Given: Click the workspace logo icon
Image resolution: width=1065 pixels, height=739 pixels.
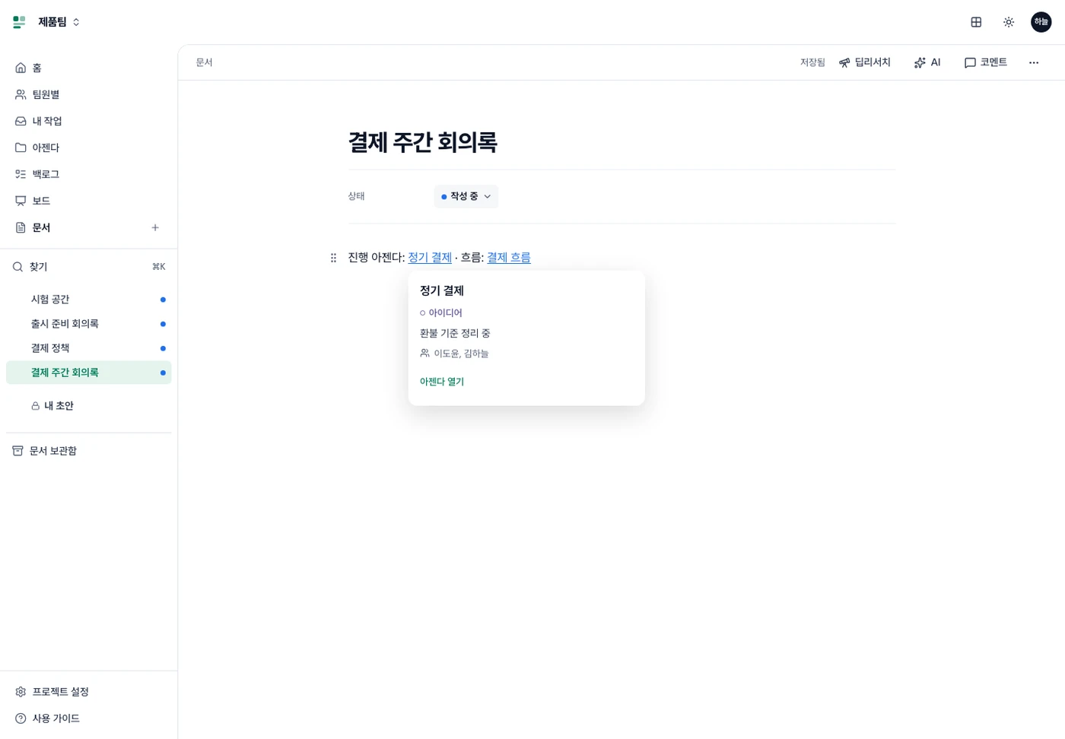Looking at the screenshot, I should pos(20,22).
